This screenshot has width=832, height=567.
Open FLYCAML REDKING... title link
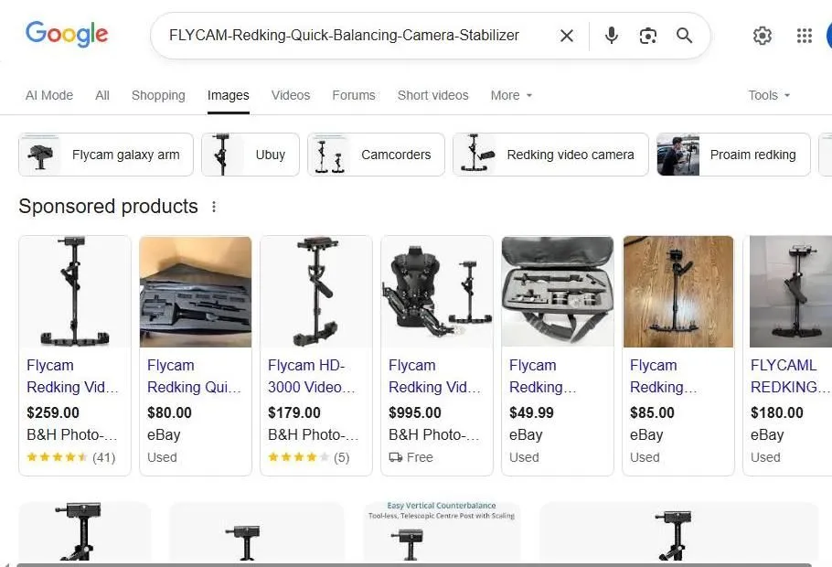coord(790,377)
